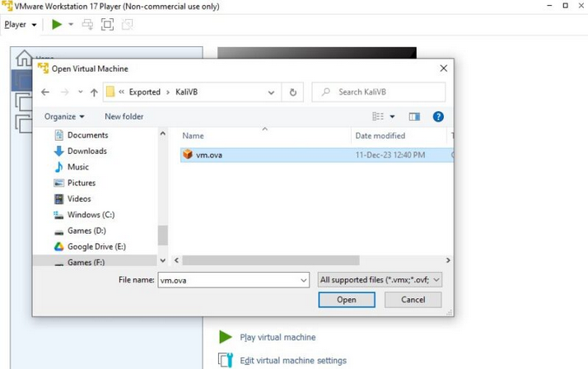The image size is (588, 369).
Task: Open the Organize menu
Action: (64, 117)
